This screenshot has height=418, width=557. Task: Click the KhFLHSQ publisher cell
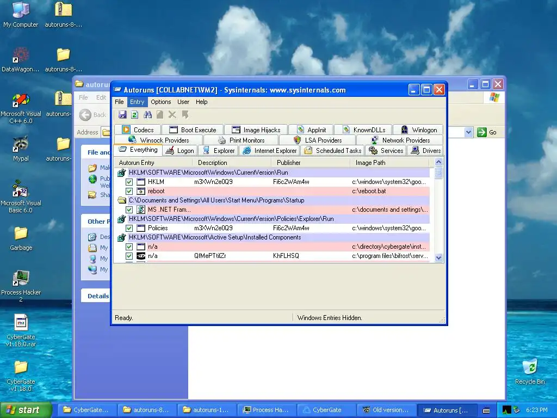pyautogui.click(x=286, y=256)
